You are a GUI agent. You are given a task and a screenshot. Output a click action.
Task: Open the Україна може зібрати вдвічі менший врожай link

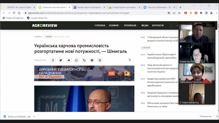(162, 56)
